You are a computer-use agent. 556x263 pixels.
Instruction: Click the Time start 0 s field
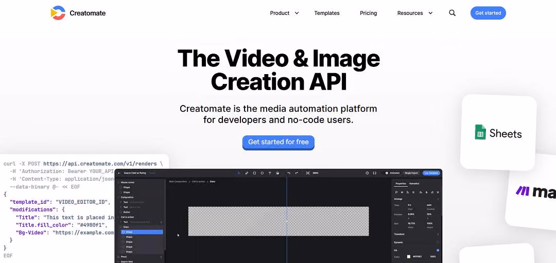click(410, 205)
